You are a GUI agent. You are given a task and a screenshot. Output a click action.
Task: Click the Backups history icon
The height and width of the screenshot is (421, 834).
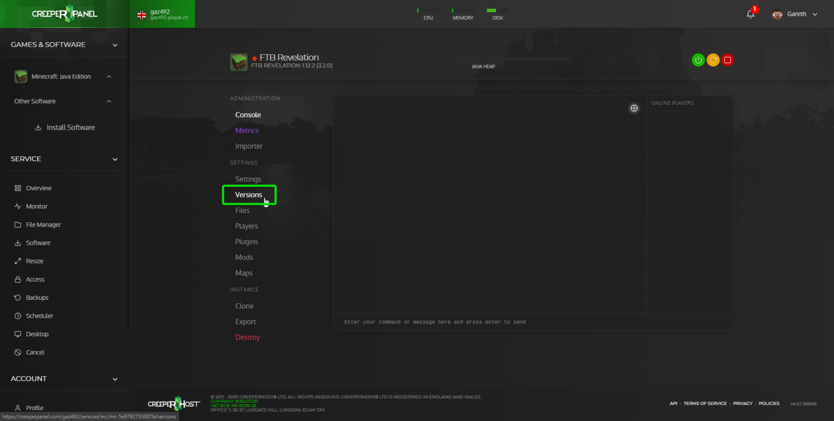click(x=18, y=298)
